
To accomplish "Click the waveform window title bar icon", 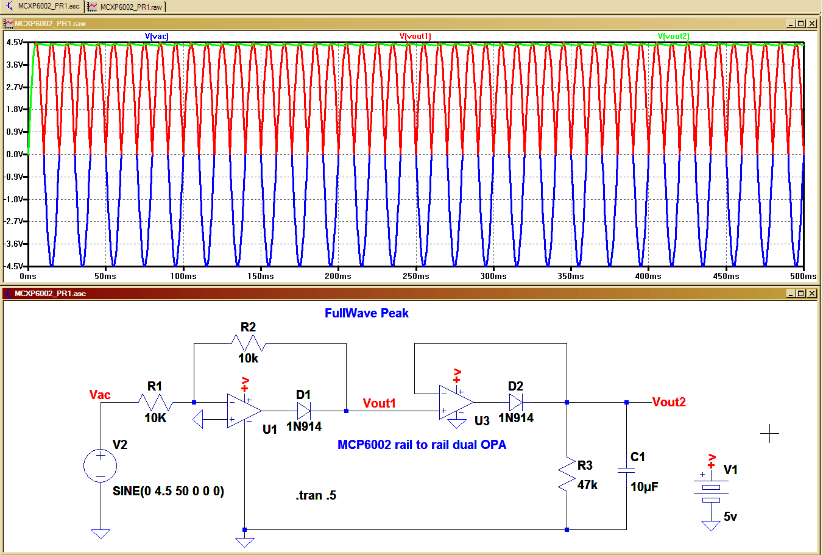I will (9, 24).
